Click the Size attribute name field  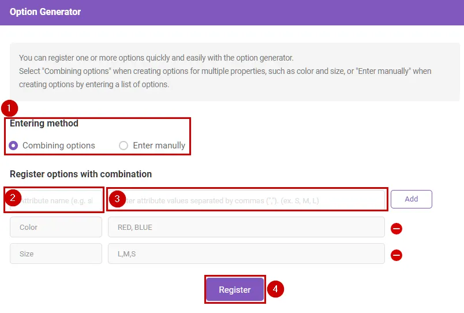(56, 254)
